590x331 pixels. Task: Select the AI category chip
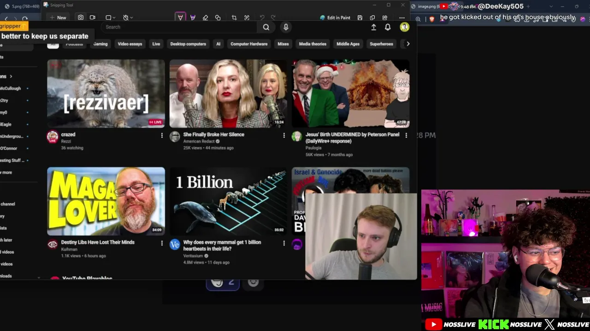pos(218,44)
